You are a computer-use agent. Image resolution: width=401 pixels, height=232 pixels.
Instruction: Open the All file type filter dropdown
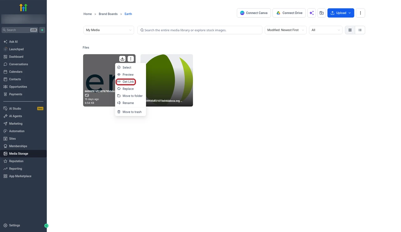click(325, 30)
